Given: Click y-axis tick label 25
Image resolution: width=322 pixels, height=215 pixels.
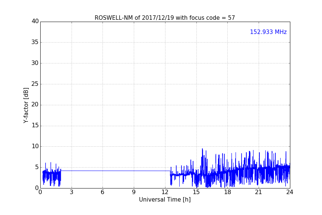Looking at the screenshot, I should pos(35,84).
